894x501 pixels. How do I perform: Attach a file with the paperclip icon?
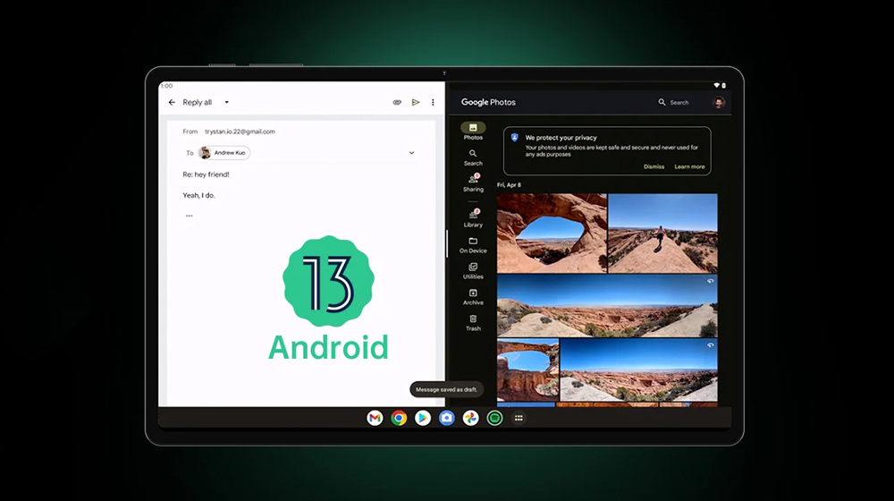398,102
